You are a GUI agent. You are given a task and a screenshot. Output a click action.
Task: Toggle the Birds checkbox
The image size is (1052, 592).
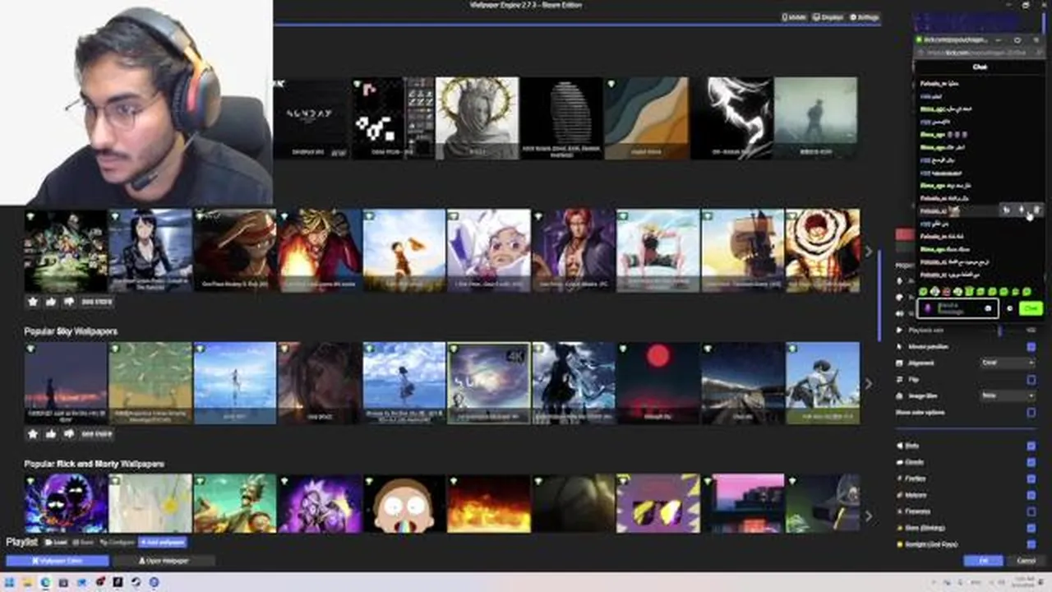point(1031,446)
